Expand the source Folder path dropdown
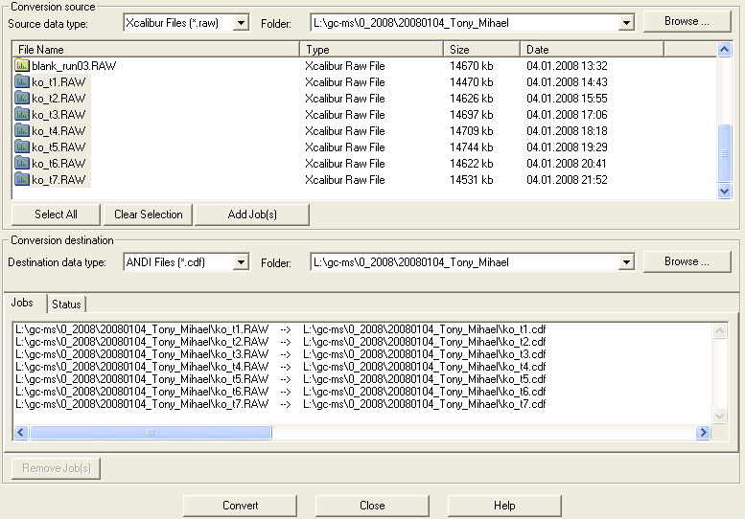This screenshot has width=745, height=519. coord(626,23)
